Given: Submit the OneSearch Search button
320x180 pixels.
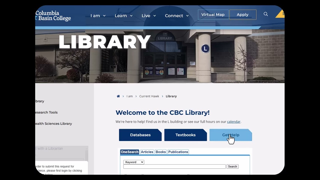Looking at the screenshot, I should point(232,166).
